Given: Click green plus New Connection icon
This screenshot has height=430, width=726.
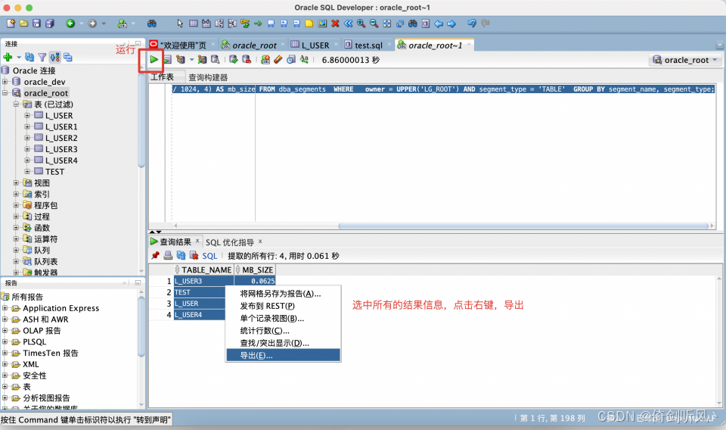Looking at the screenshot, I should pyautogui.click(x=8, y=57).
